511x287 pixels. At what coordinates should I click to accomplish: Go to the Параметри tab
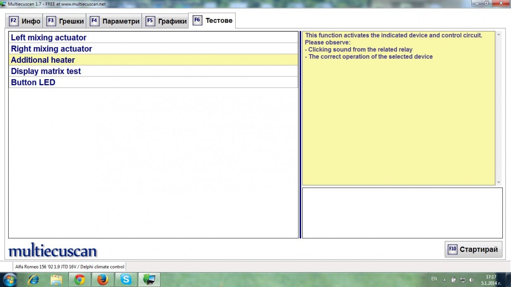(115, 21)
